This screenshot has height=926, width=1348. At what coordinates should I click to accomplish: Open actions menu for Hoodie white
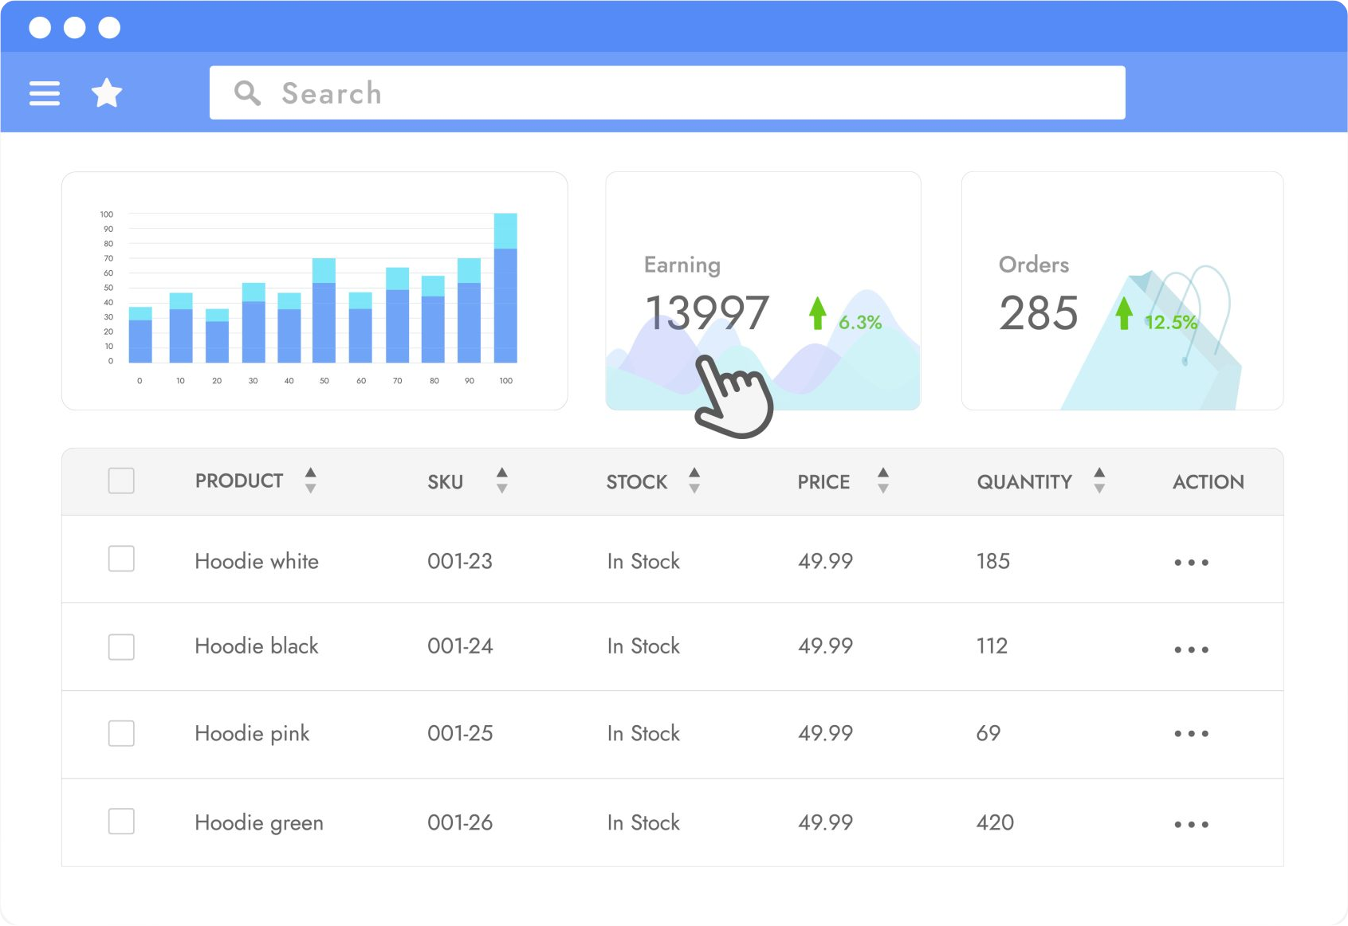1191,563
